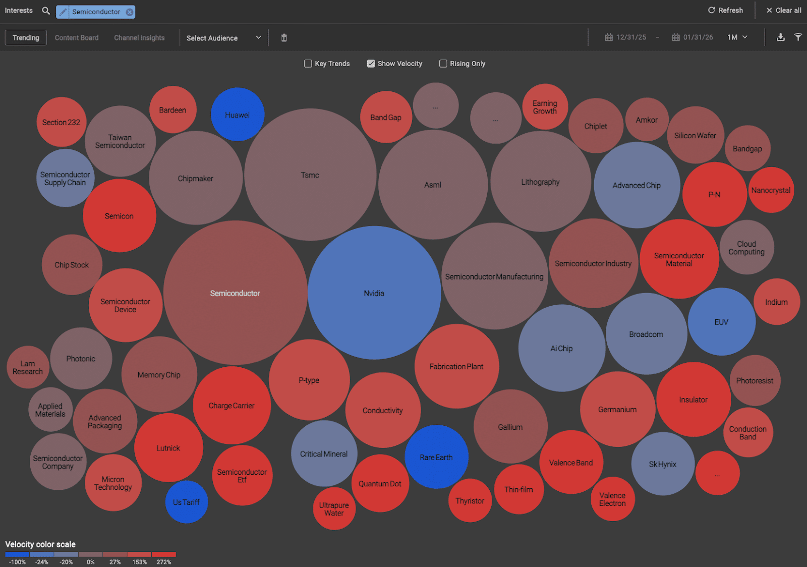Select the Broadcom bubble
The height and width of the screenshot is (567, 807).
(646, 334)
